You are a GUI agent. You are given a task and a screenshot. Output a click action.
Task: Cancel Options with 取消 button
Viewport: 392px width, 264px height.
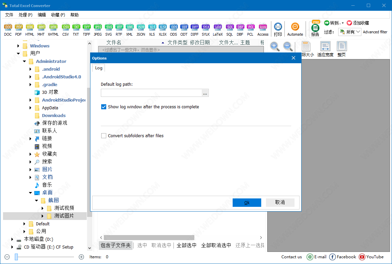pos(280,202)
